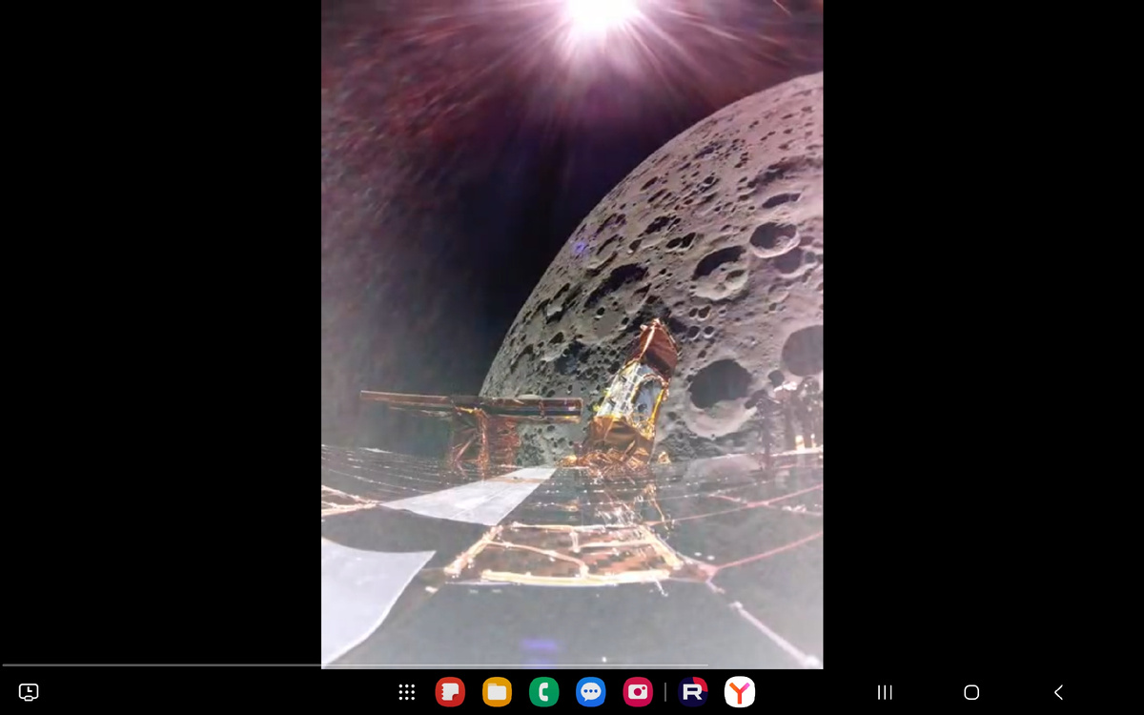Open the screen capture icon in taskbar corner

29,692
